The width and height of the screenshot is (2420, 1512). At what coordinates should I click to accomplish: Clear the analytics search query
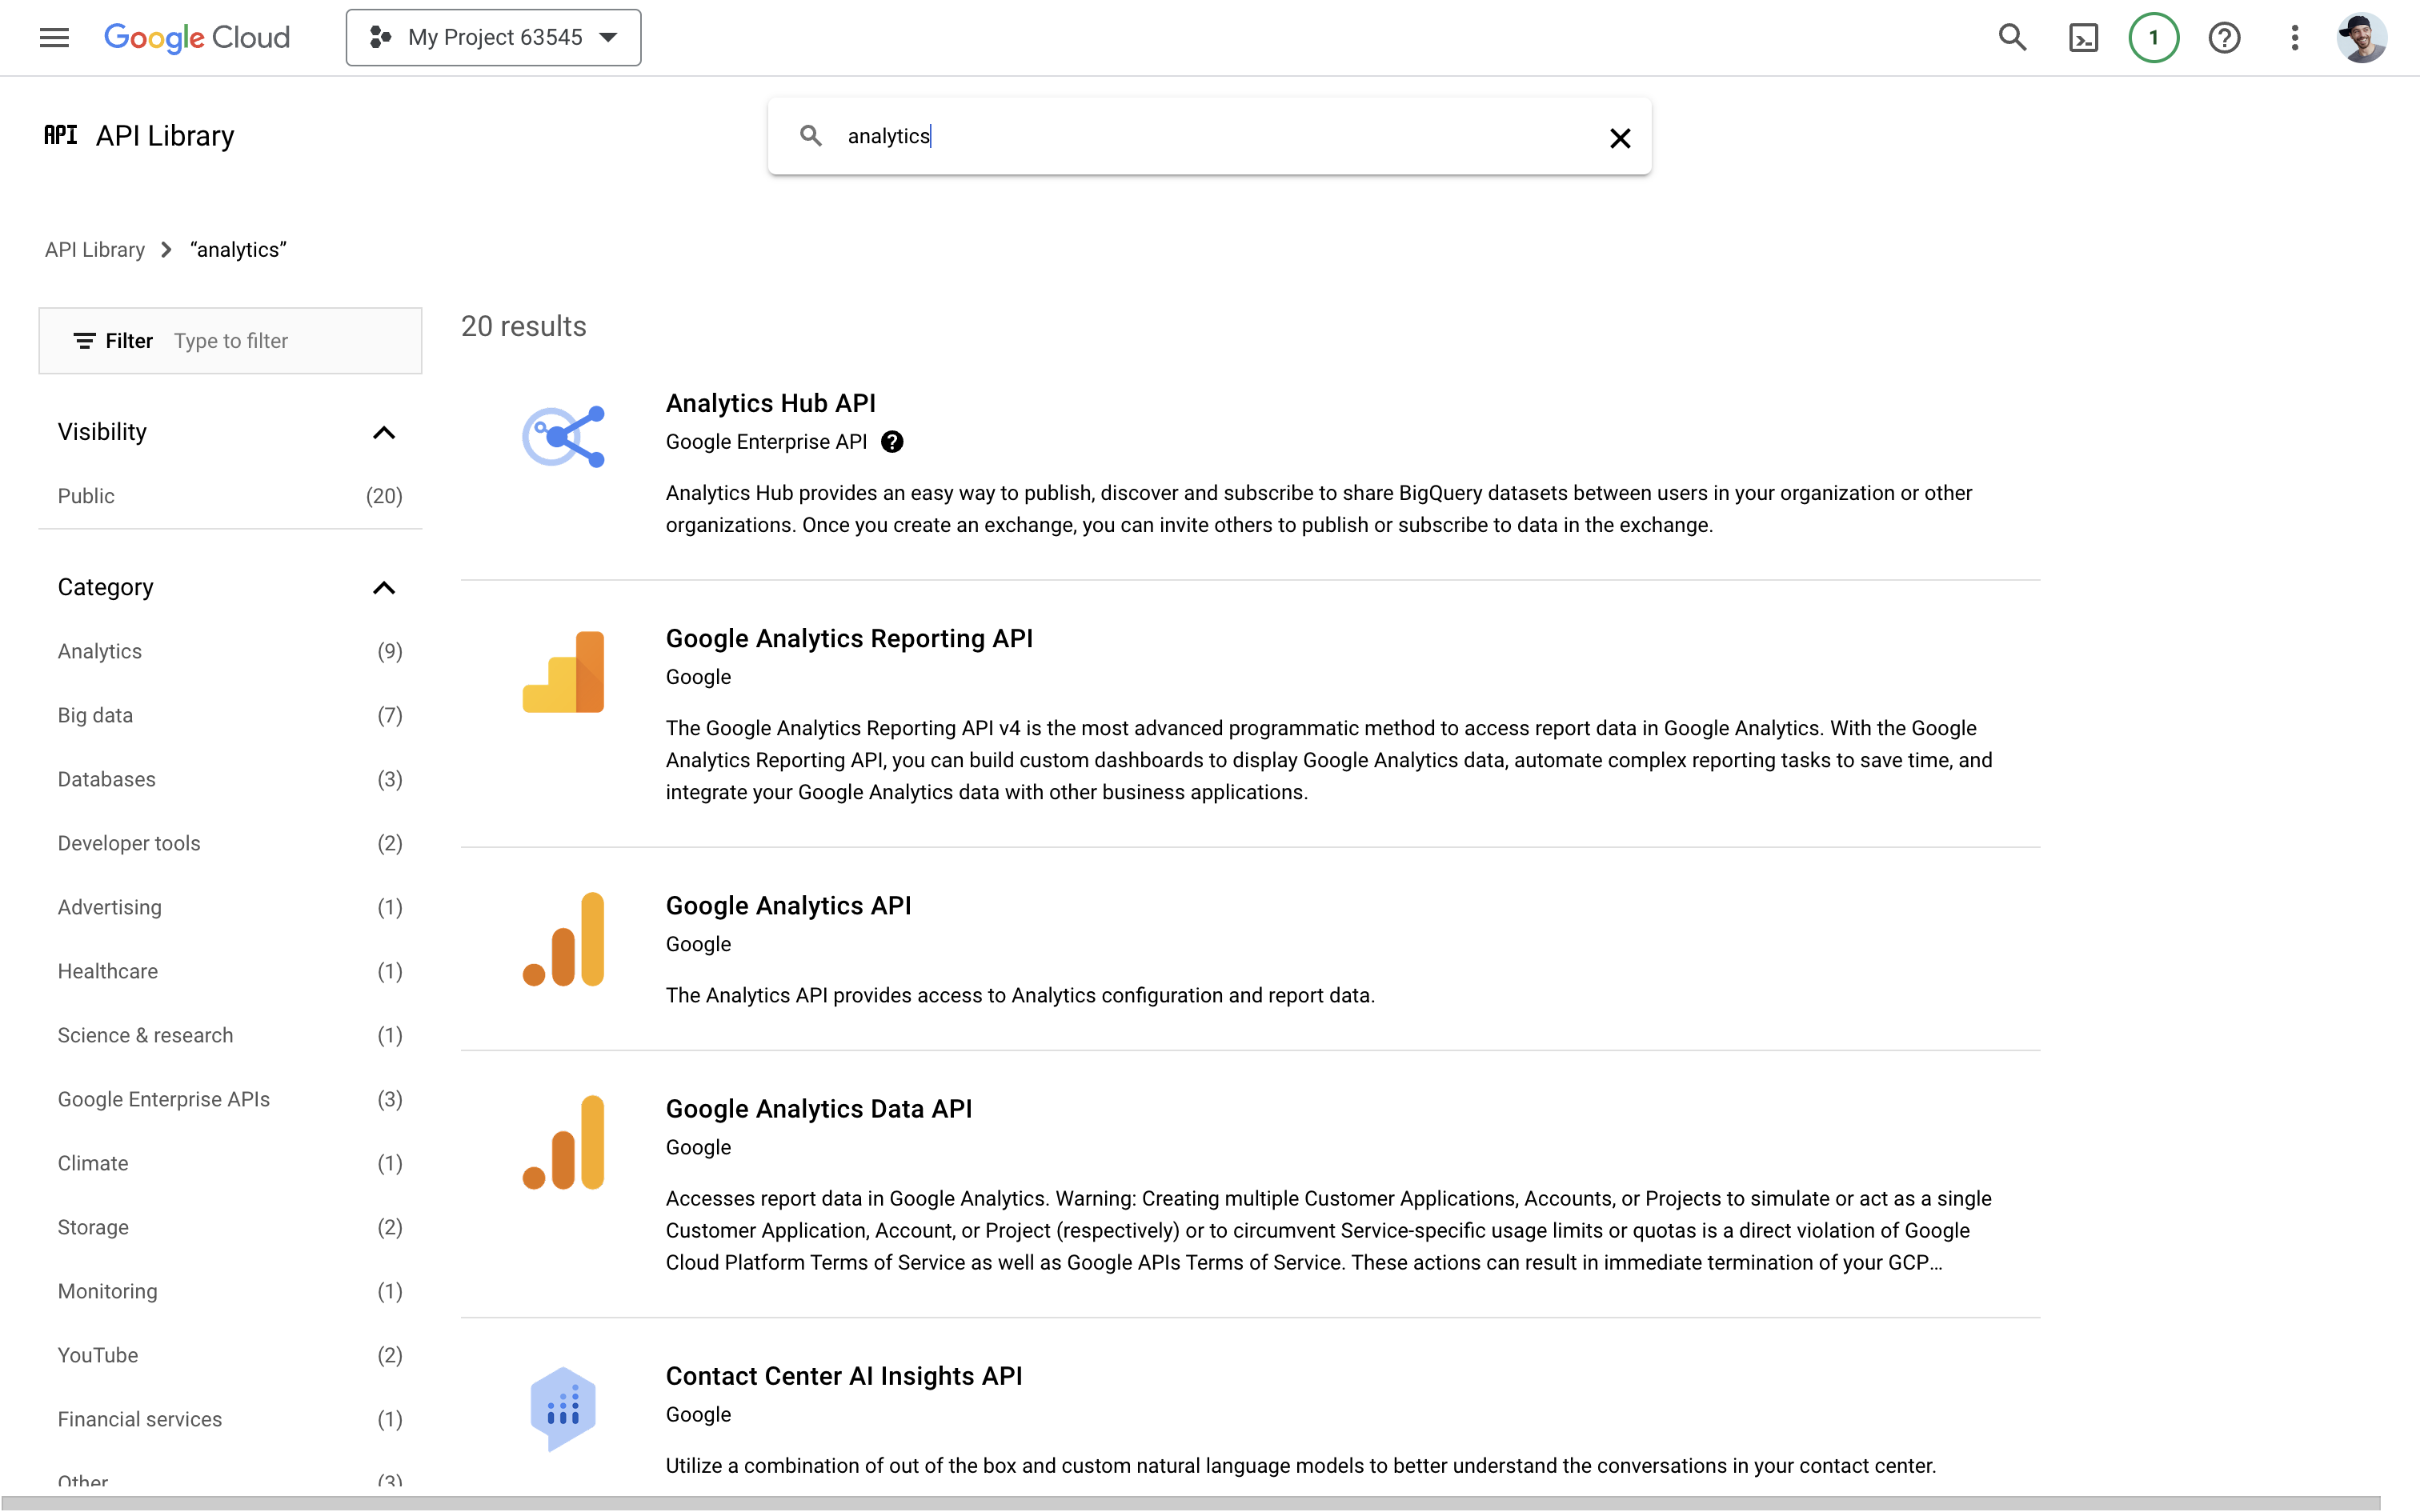[1619, 137]
